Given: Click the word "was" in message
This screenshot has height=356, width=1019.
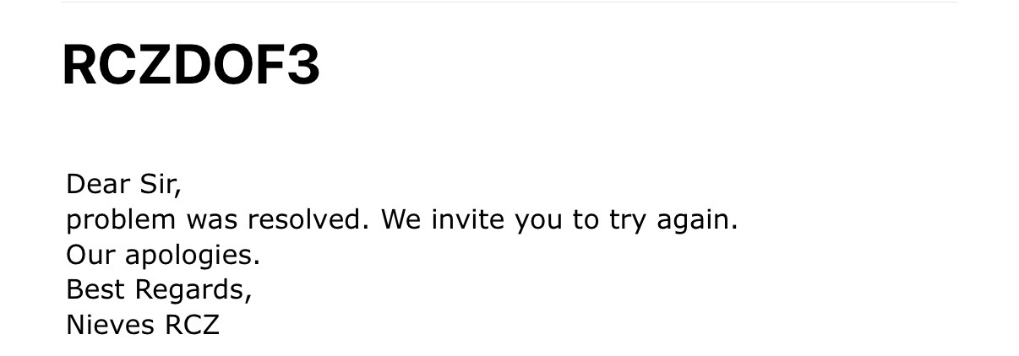Looking at the screenshot, I should [212, 220].
